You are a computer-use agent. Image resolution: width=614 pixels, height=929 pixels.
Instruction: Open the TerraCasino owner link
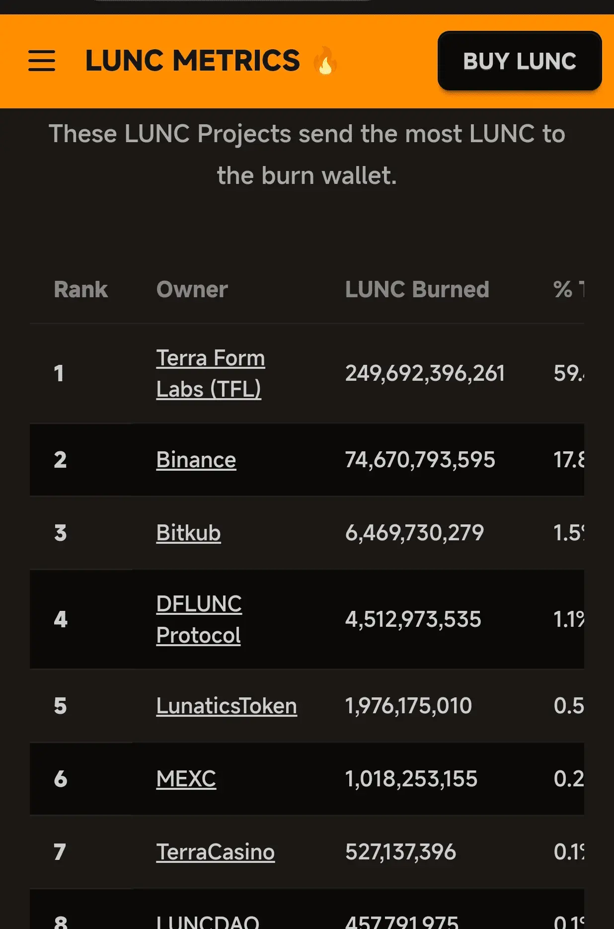[x=215, y=852]
